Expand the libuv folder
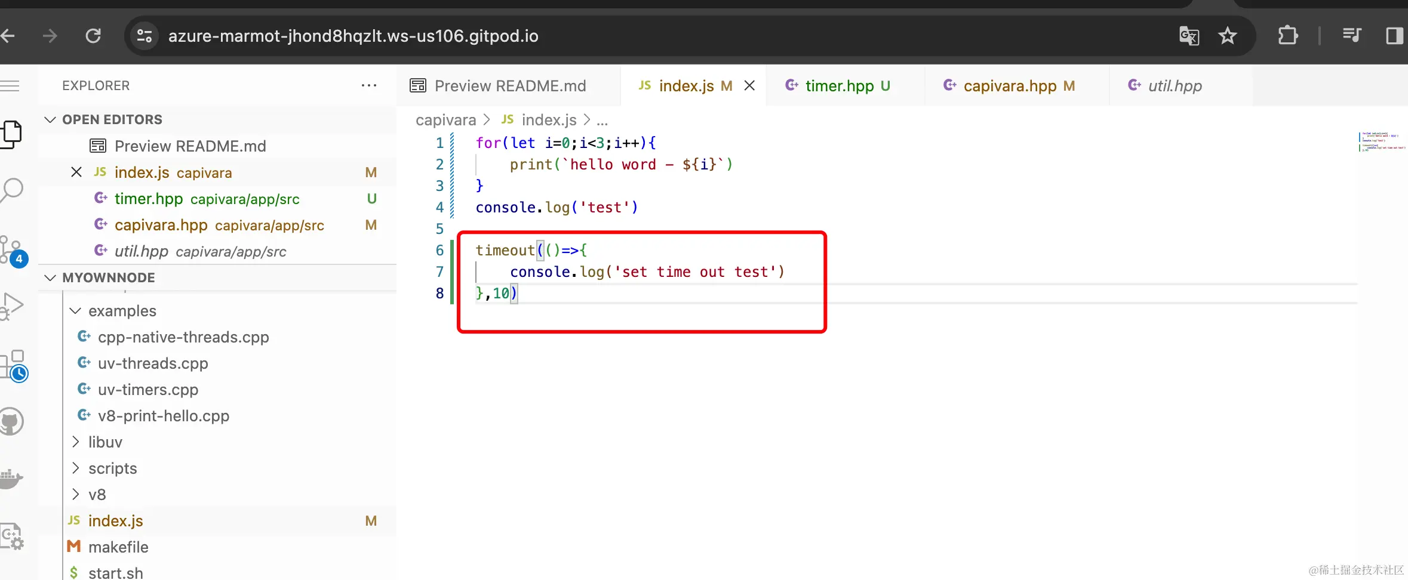 (75, 442)
